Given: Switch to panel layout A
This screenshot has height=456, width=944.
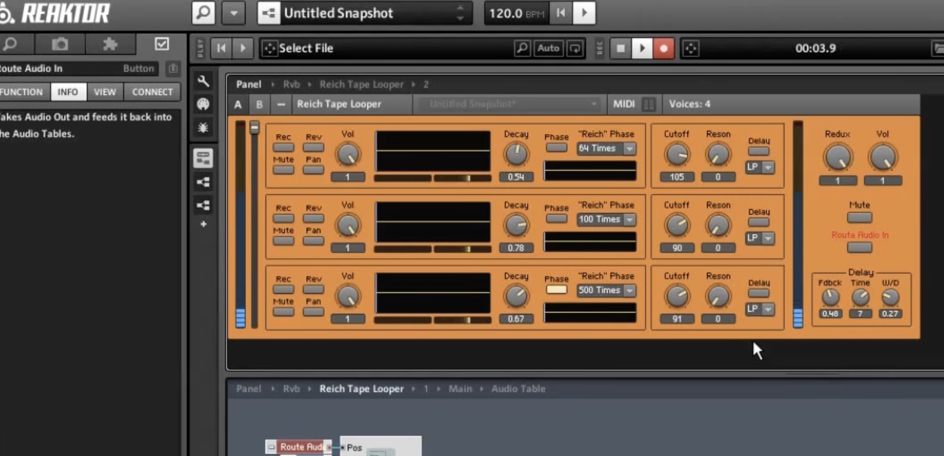Looking at the screenshot, I should pos(238,104).
